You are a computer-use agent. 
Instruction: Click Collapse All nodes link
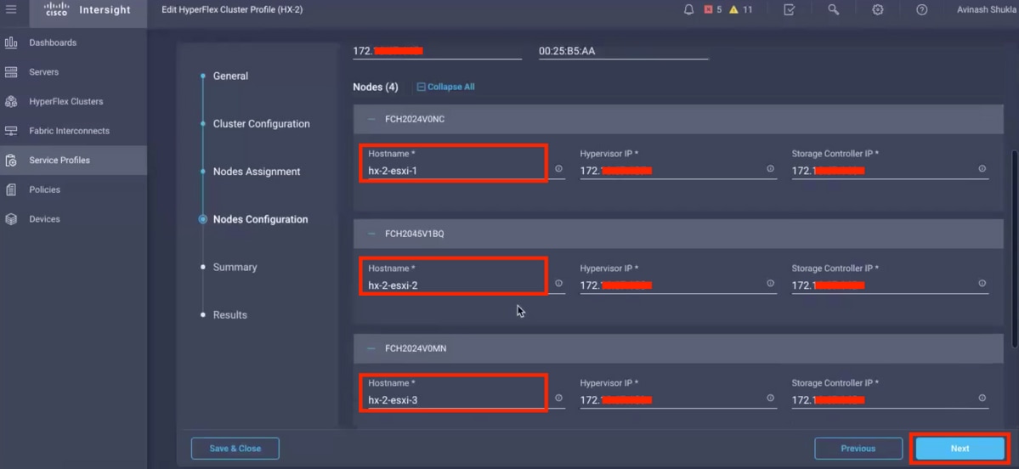[x=446, y=87]
